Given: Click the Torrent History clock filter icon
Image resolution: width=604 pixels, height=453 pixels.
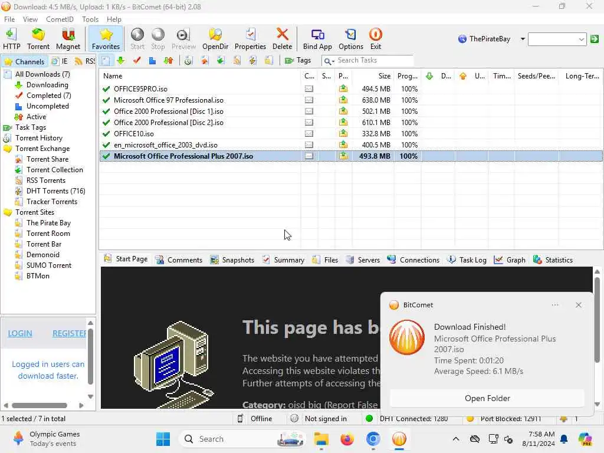Looking at the screenshot, I should pyautogui.click(x=188, y=61).
